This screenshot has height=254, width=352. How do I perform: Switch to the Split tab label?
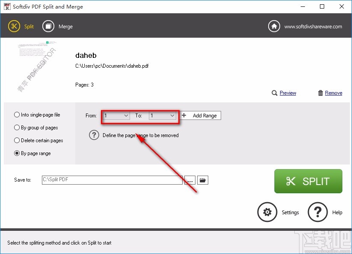29,27
